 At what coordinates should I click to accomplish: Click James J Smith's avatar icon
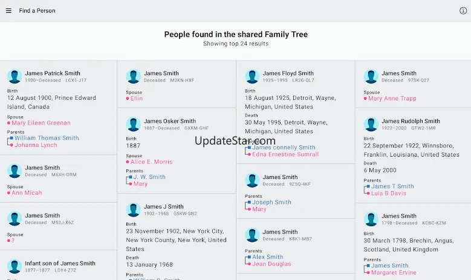pyautogui.click(x=134, y=209)
